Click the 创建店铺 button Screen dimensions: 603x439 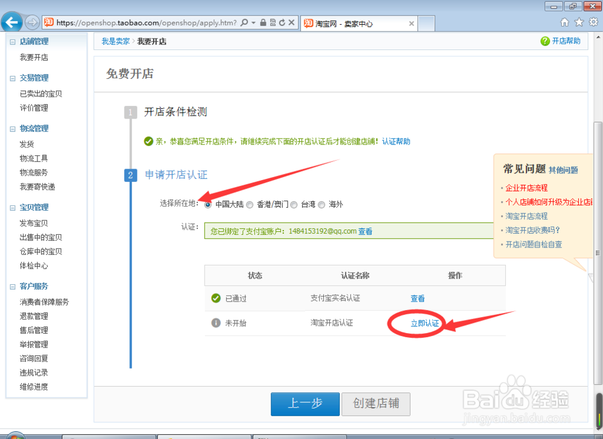pyautogui.click(x=376, y=403)
